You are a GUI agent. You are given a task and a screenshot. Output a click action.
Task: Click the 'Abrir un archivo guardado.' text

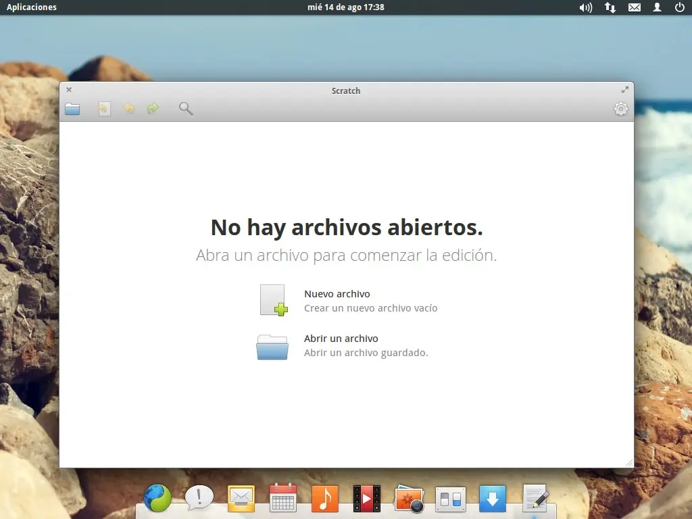point(366,353)
